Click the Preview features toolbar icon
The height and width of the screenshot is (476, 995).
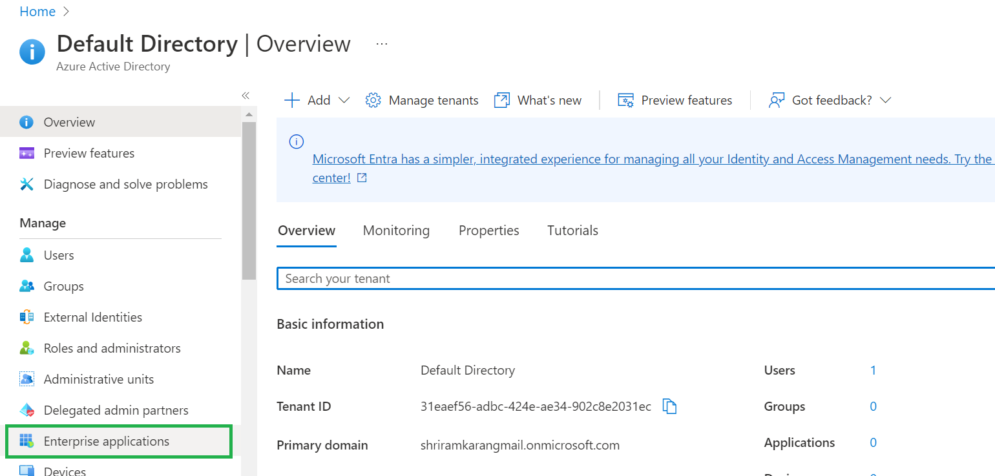(x=625, y=100)
